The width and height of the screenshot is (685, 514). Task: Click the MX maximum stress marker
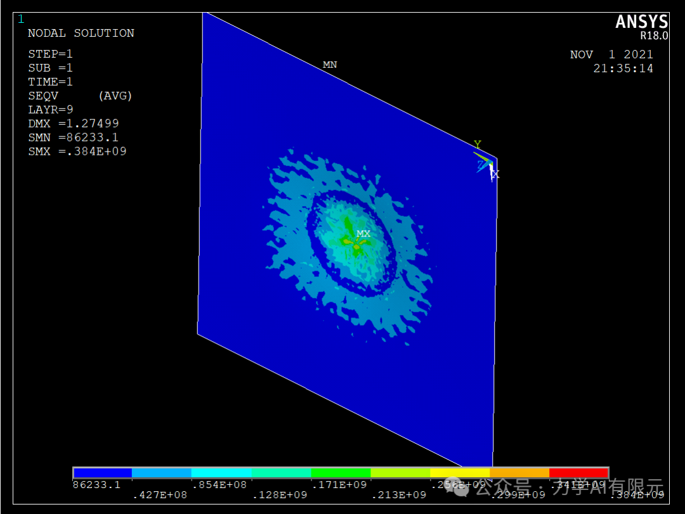click(363, 234)
